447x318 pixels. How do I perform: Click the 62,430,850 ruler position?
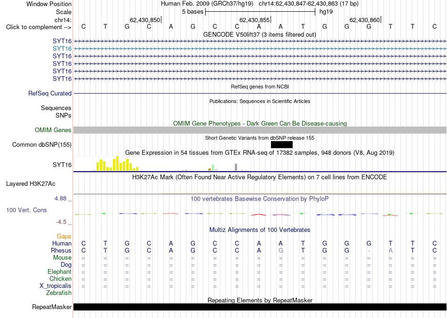pyautogui.click(x=145, y=20)
